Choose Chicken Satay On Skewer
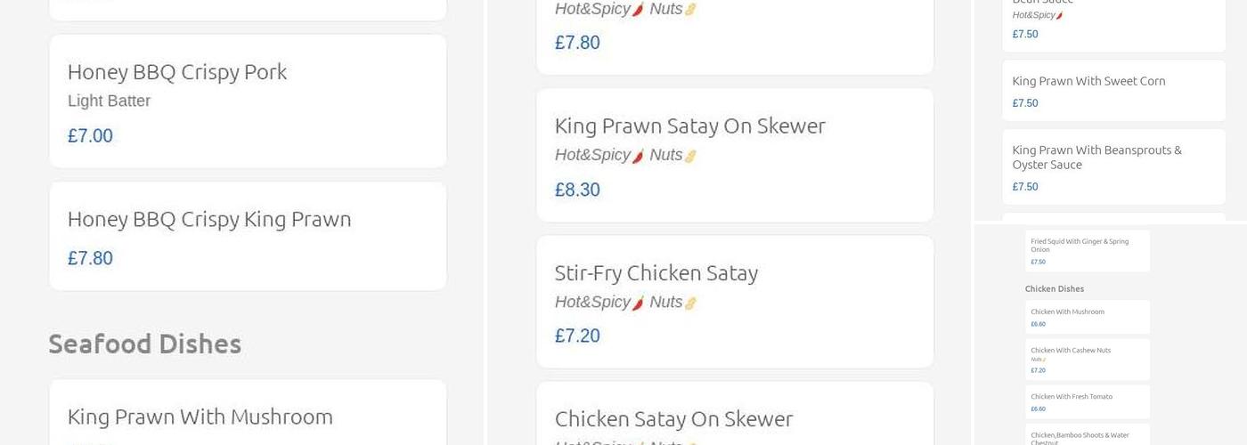The width and height of the screenshot is (1247, 445). pyautogui.click(x=673, y=419)
